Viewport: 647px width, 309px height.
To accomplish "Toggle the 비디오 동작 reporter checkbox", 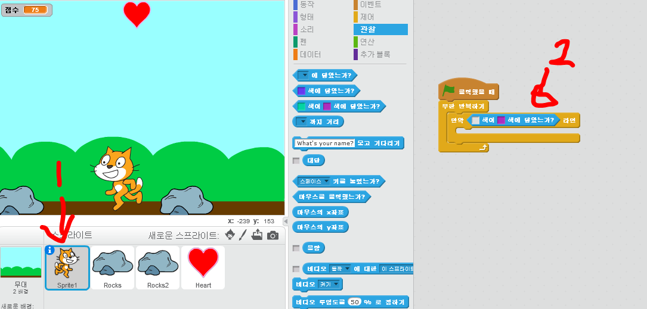I will click(296, 269).
